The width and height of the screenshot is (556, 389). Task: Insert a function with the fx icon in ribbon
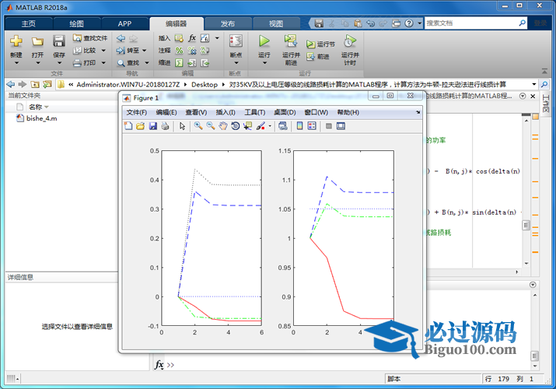pos(192,38)
